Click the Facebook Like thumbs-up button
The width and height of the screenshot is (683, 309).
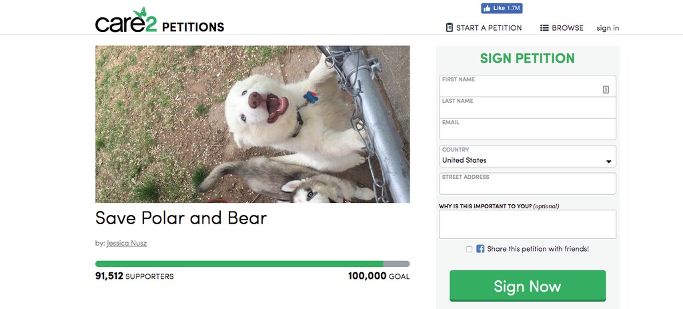500,9
